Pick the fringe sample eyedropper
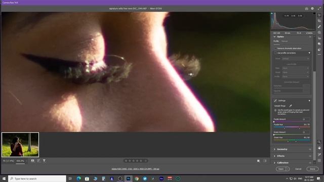 coord(290,106)
